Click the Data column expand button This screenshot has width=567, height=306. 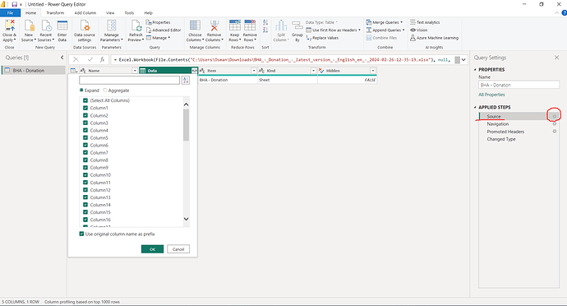194,71
